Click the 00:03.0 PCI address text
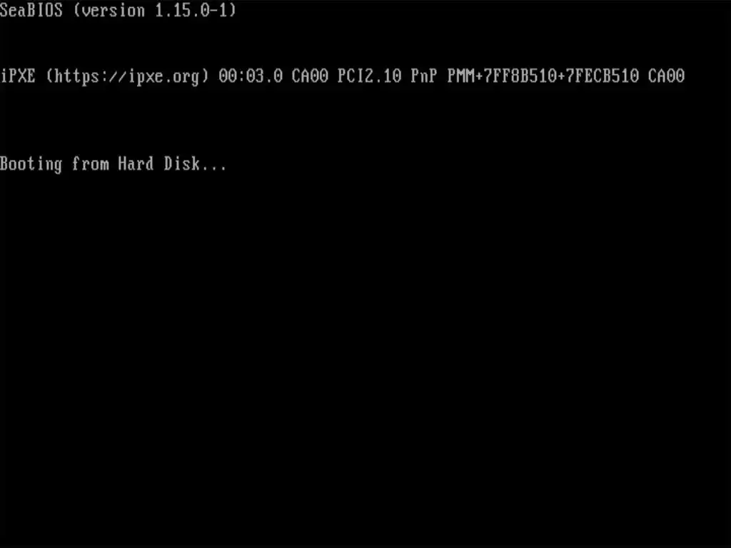This screenshot has height=548, width=731. click(x=251, y=76)
